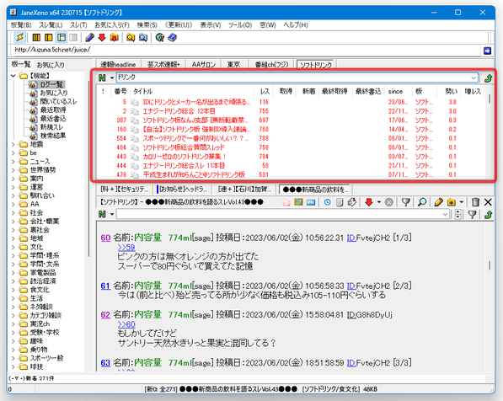Open the ツール(O) menu
The image size is (503, 401).
coord(240,25)
